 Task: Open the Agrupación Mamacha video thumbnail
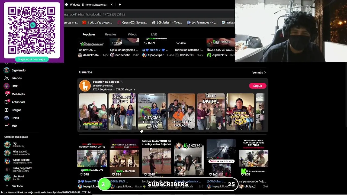181,112
